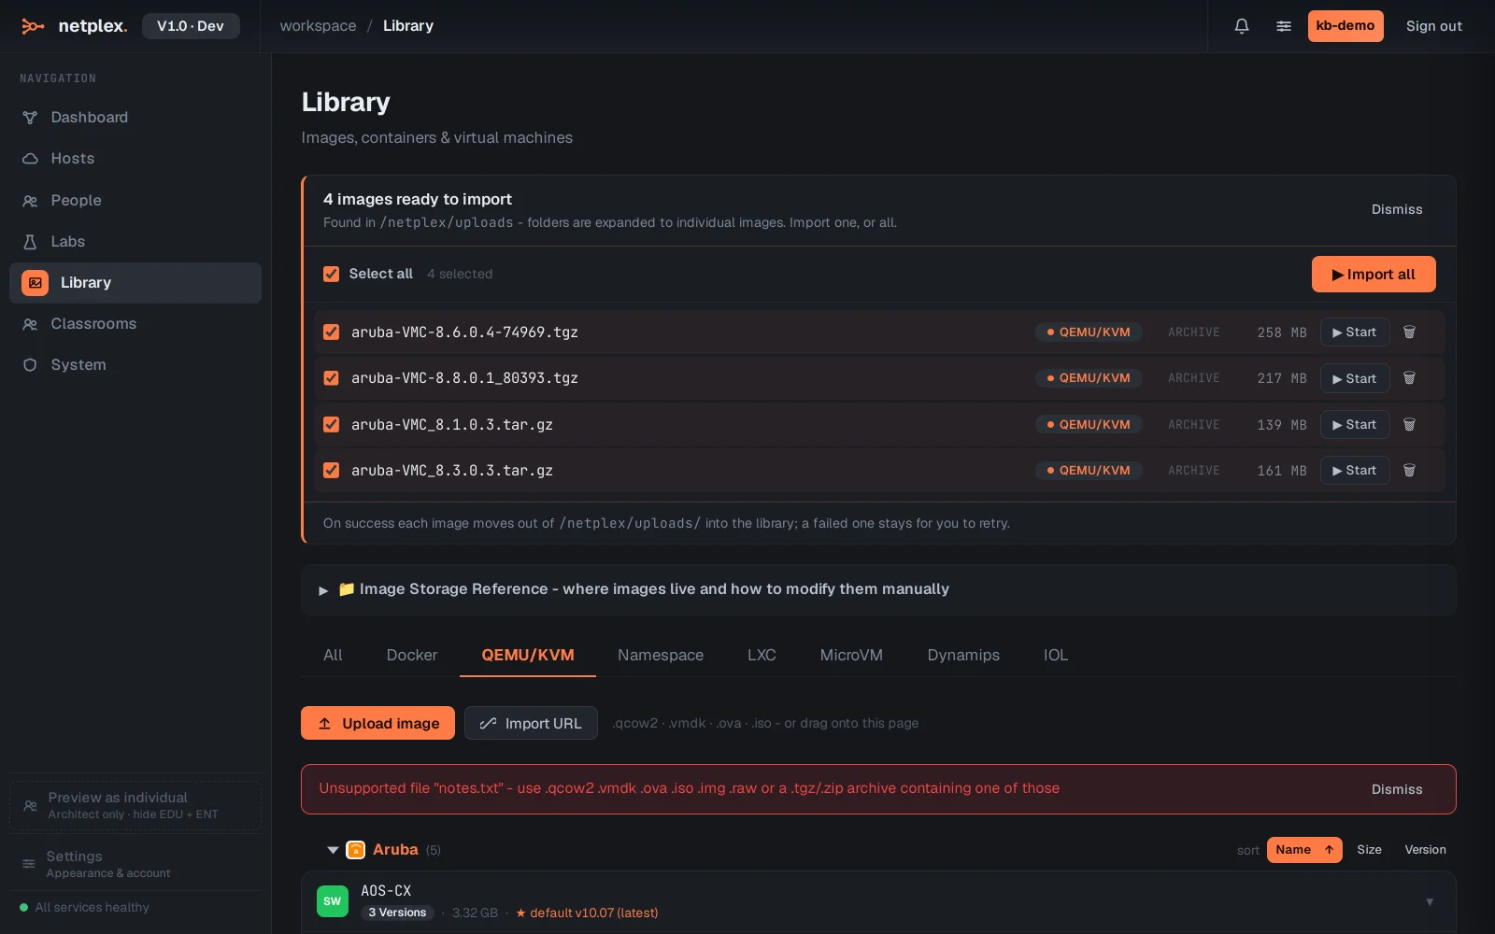Image resolution: width=1495 pixels, height=934 pixels.
Task: Delete aruba-VMC_8.3.0.3.tar.gz with trash icon
Action: (x=1409, y=471)
